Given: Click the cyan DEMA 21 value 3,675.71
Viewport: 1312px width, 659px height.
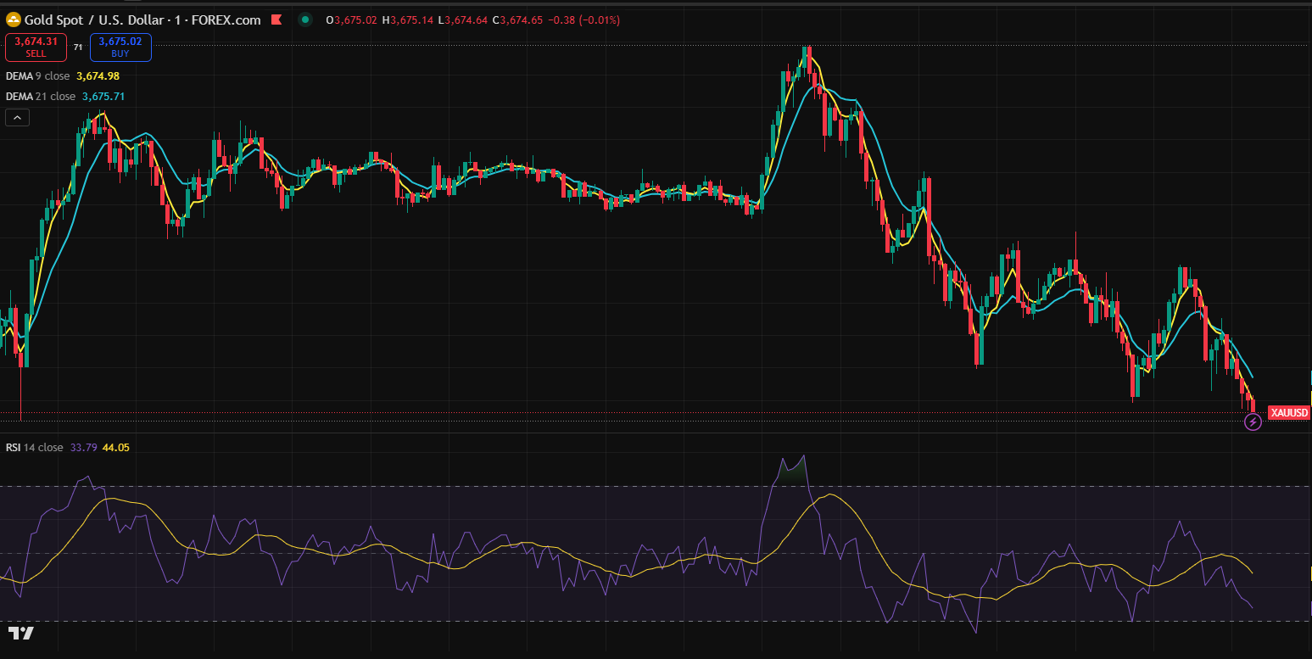Looking at the screenshot, I should 103,96.
